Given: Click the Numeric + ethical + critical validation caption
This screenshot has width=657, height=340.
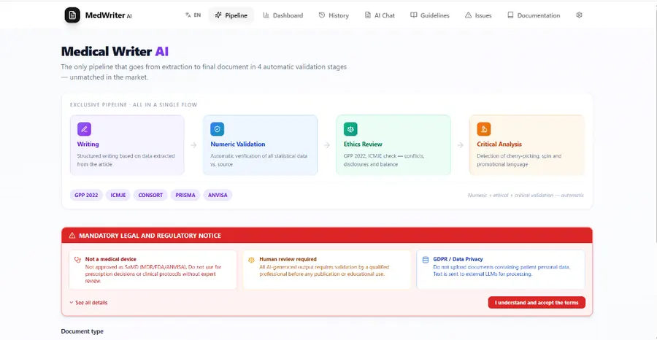Looking at the screenshot, I should 526,195.
